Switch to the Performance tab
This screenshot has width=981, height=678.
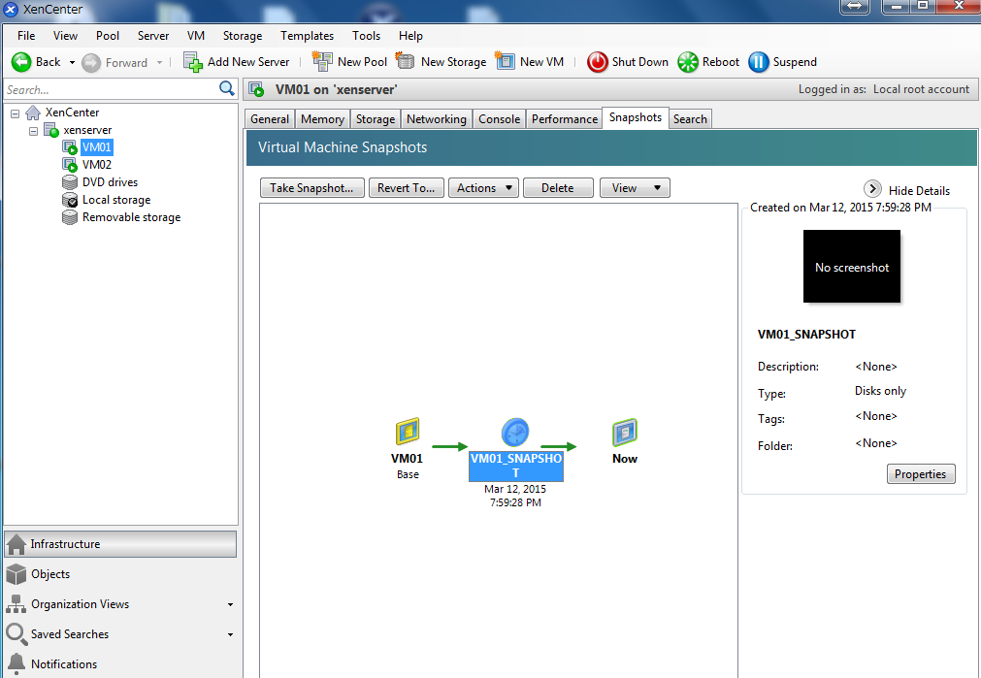pos(565,119)
